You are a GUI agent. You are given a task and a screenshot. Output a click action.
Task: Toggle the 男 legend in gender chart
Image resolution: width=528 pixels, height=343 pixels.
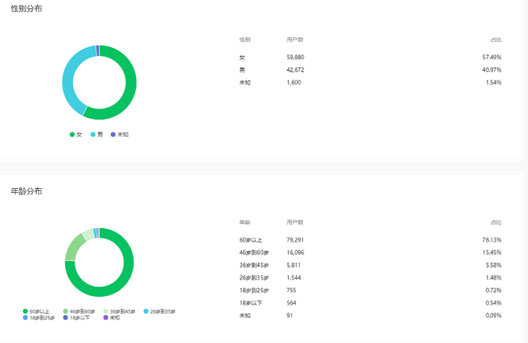(x=97, y=134)
